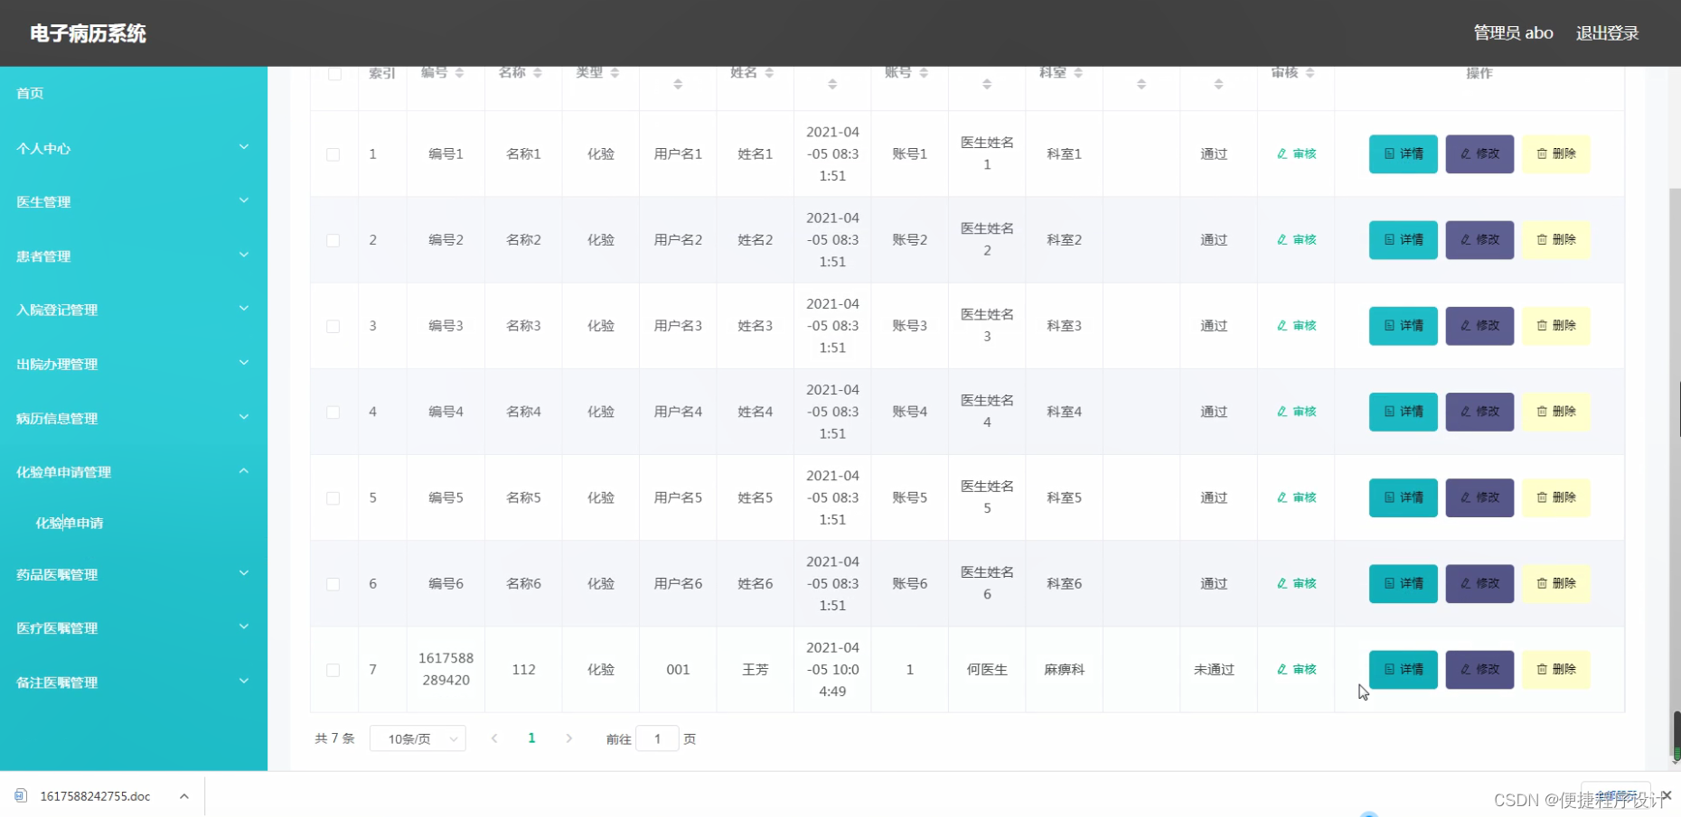This screenshot has height=817, width=1681.
Task: Collapse 化验单申请管理 menu
Action: click(x=134, y=472)
